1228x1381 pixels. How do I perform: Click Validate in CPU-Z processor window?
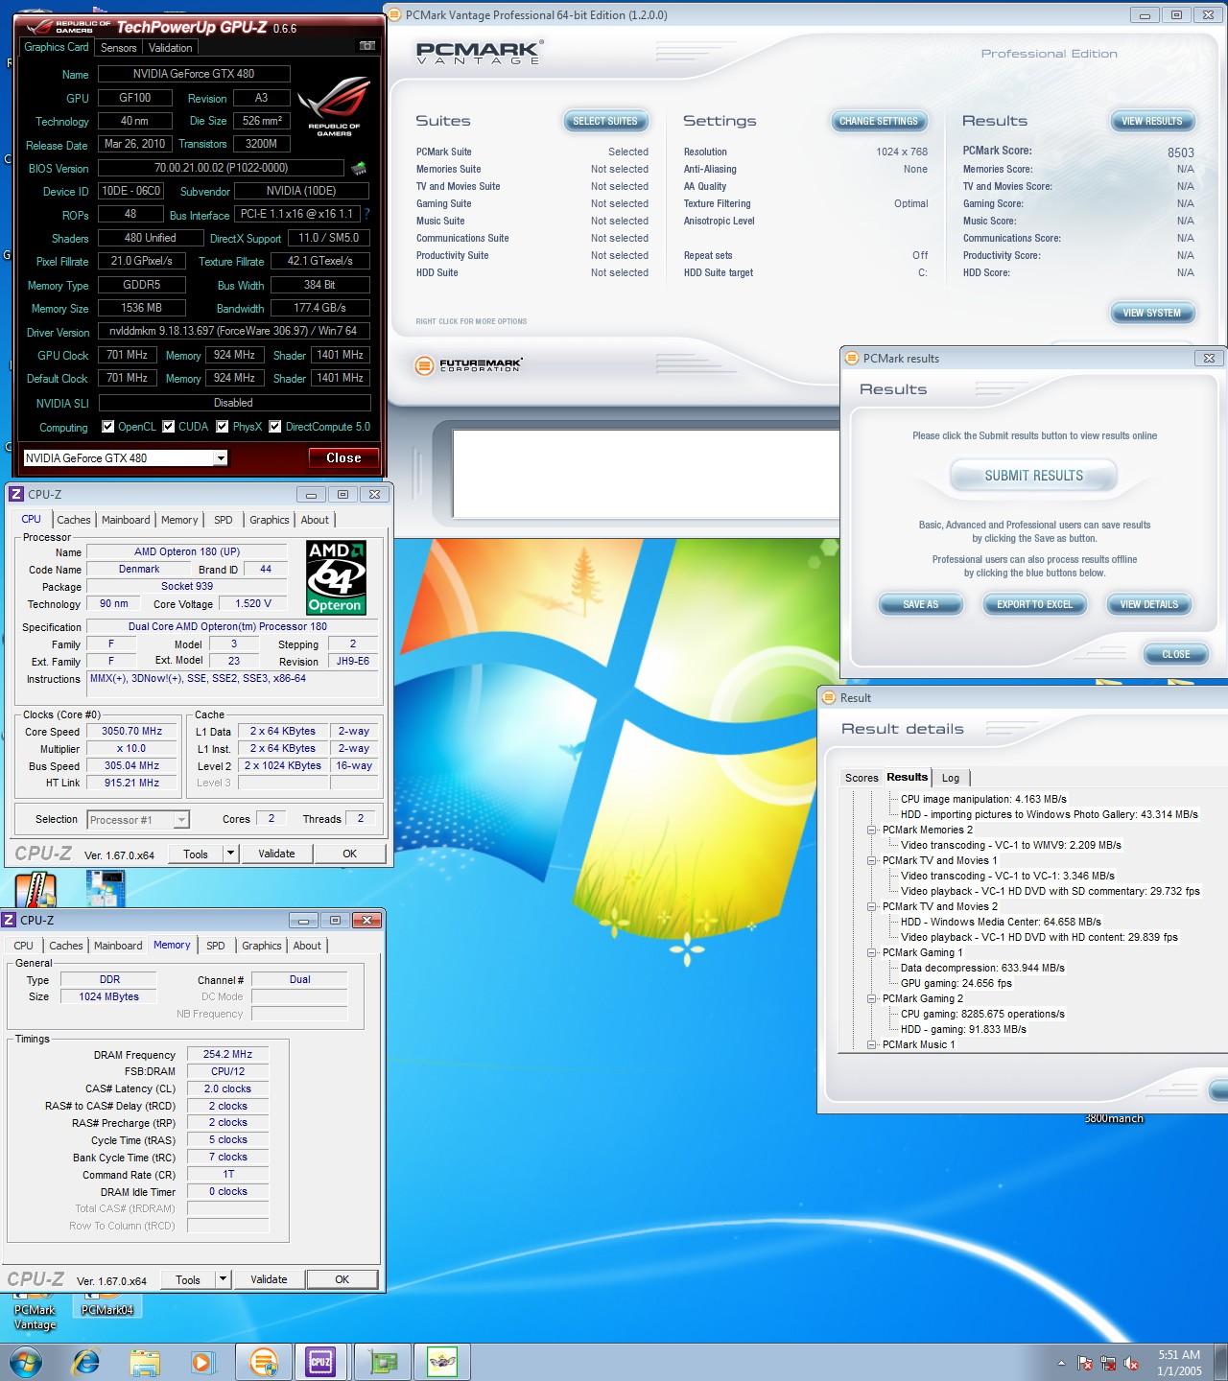click(x=276, y=854)
